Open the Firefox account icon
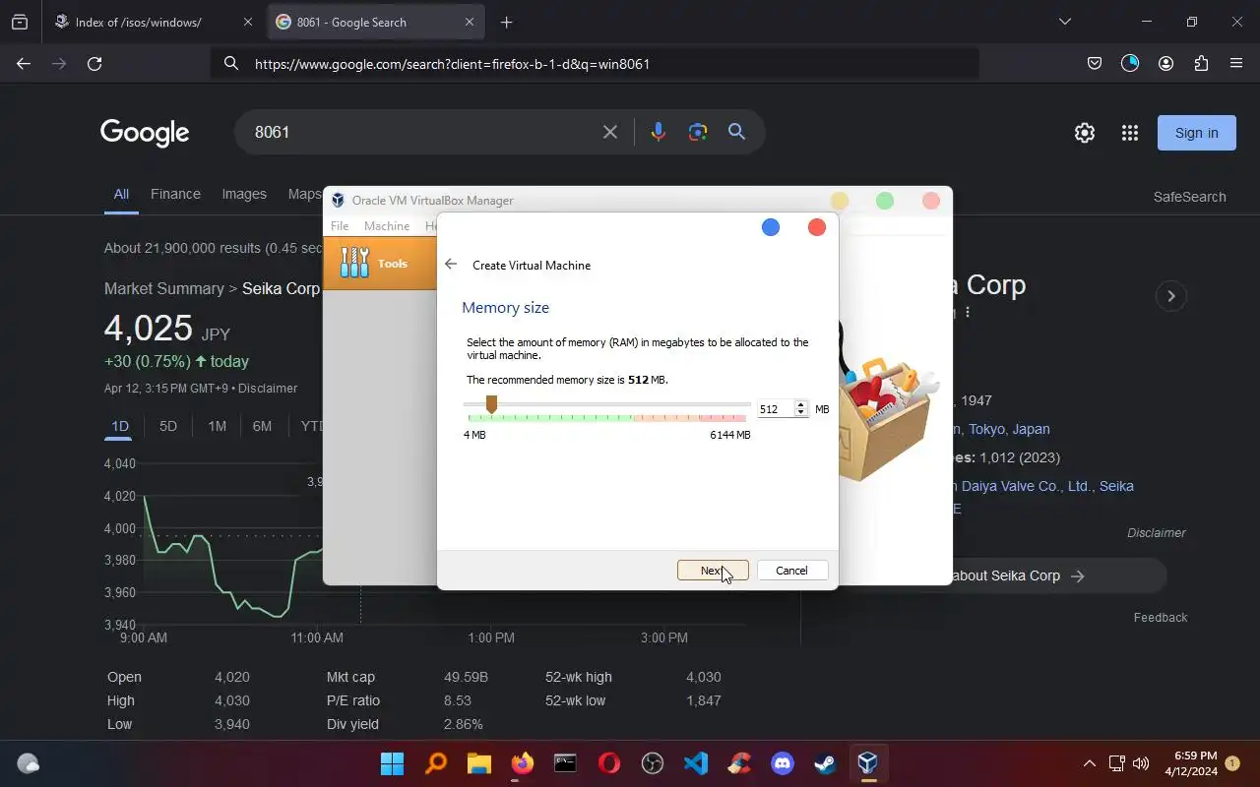The height and width of the screenshot is (787, 1260). pyautogui.click(x=1165, y=63)
